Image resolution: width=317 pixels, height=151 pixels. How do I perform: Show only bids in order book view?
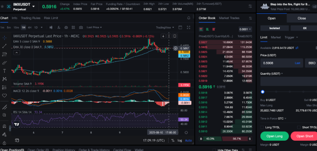(x=208, y=29)
